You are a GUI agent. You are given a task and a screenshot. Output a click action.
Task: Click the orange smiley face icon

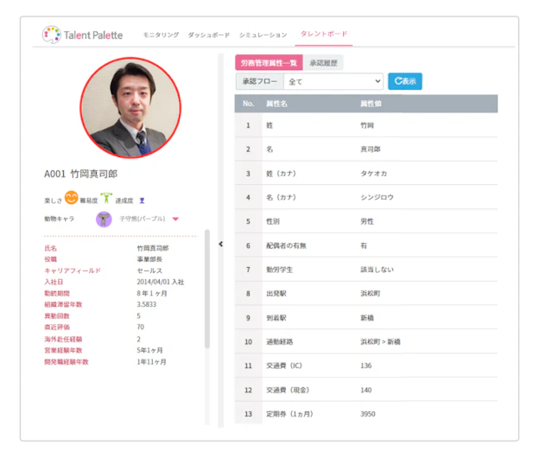(x=72, y=198)
